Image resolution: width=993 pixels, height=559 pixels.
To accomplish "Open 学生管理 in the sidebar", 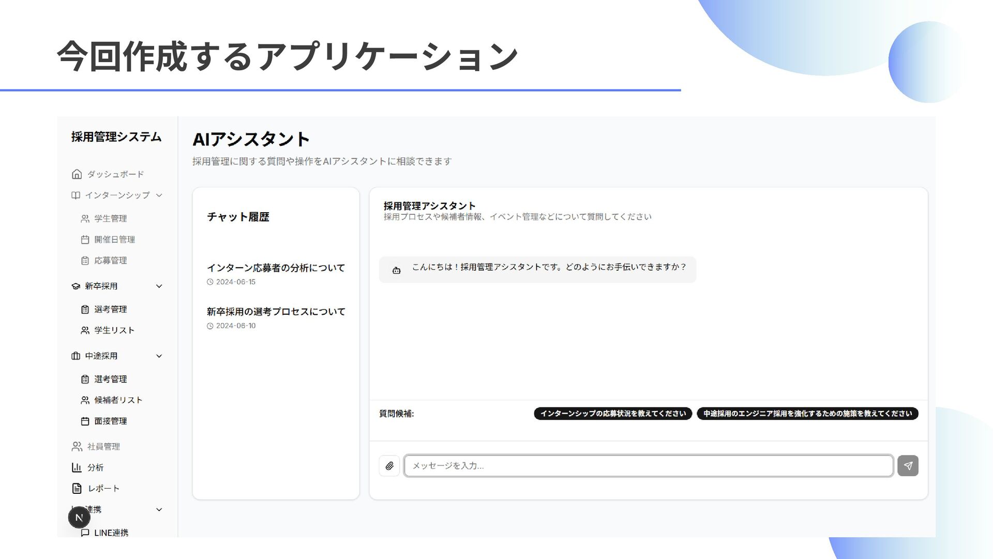I will click(110, 218).
